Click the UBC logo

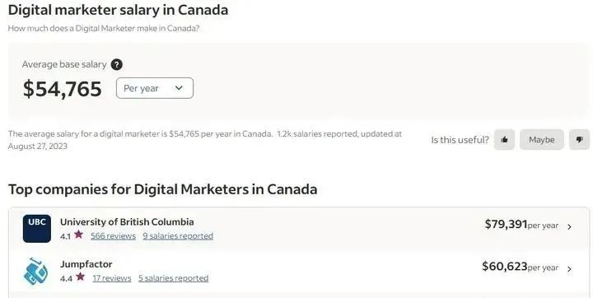37,228
